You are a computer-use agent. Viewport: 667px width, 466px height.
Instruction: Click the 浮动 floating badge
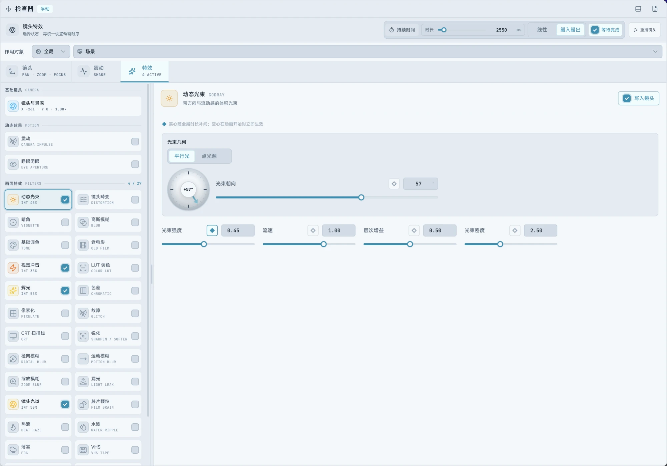coord(45,9)
